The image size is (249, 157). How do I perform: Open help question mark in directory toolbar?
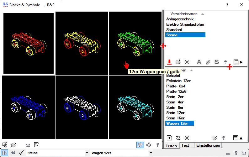coord(225,62)
